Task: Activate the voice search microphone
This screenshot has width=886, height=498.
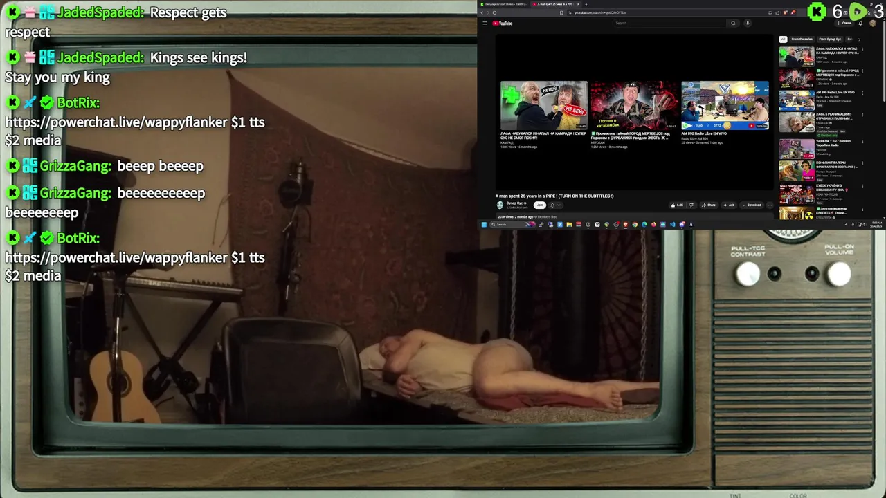Action: (x=748, y=23)
